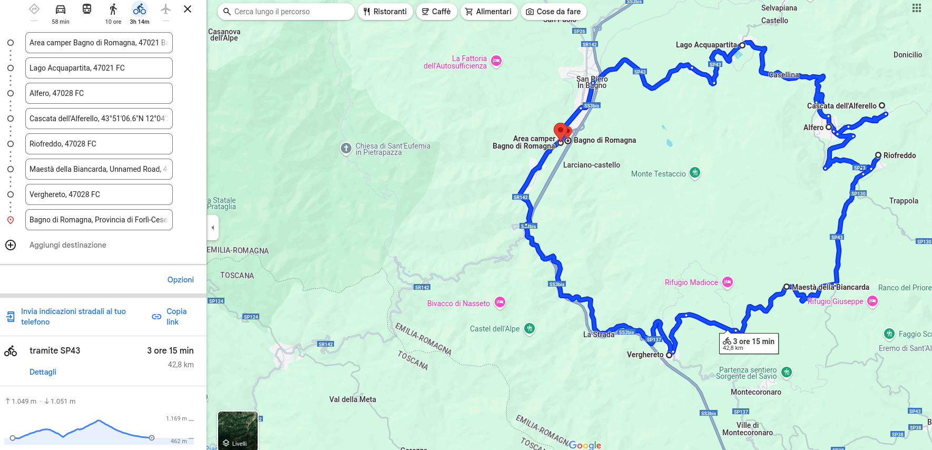The image size is (932, 450).
Task: Select the driving travel mode icon
Action: (61, 9)
